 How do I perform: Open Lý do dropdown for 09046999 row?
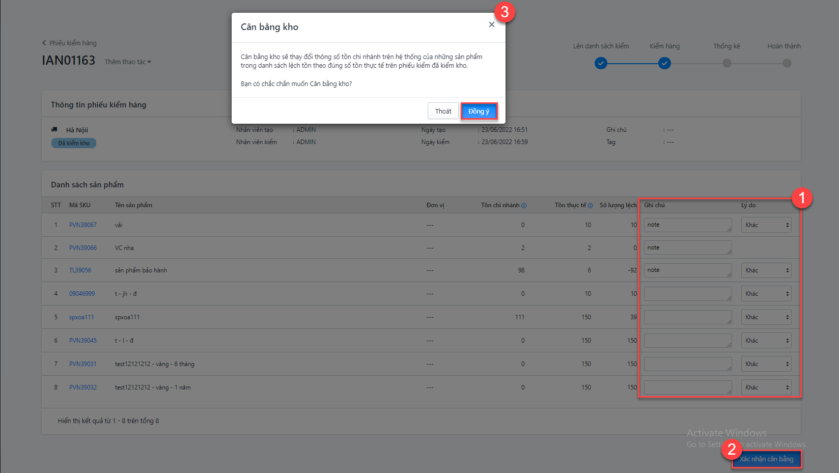coord(766,294)
